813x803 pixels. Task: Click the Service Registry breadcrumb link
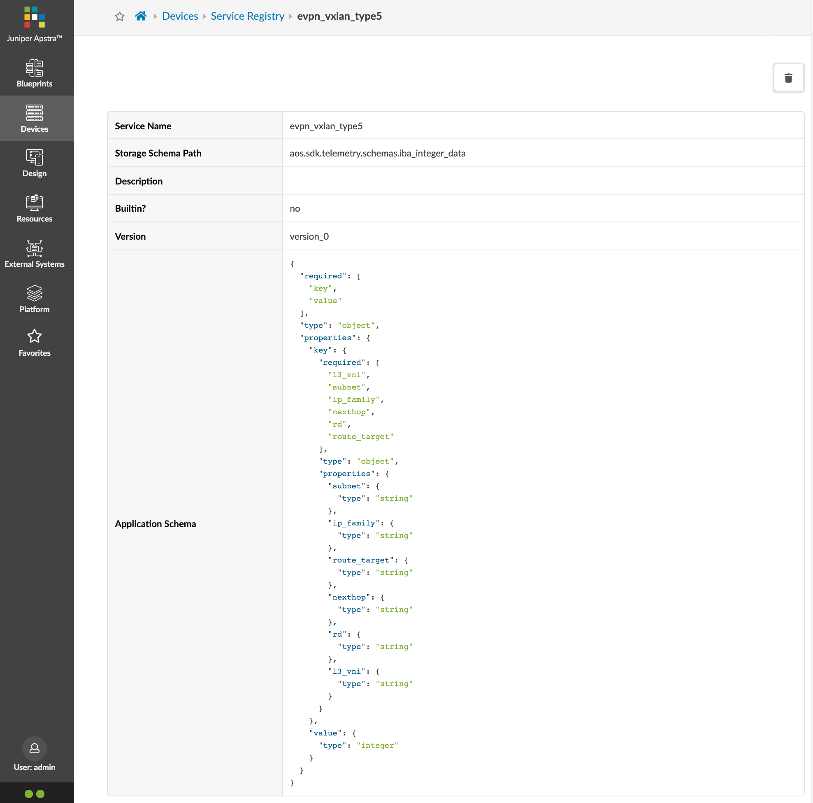pyautogui.click(x=247, y=16)
